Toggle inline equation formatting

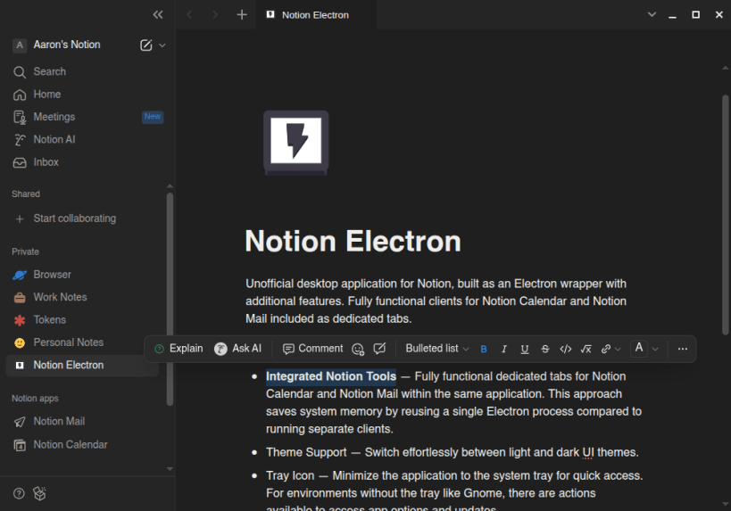pyautogui.click(x=586, y=349)
